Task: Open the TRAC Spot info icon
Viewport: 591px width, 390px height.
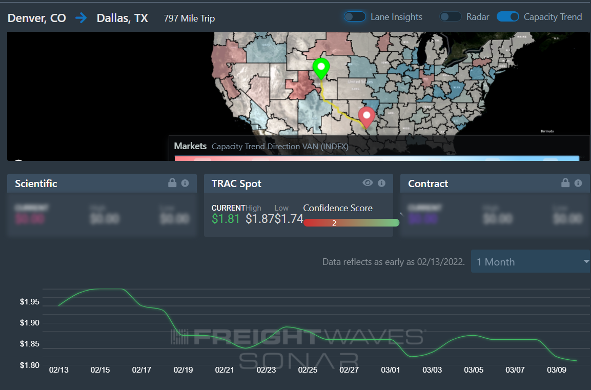Action: pos(382,183)
